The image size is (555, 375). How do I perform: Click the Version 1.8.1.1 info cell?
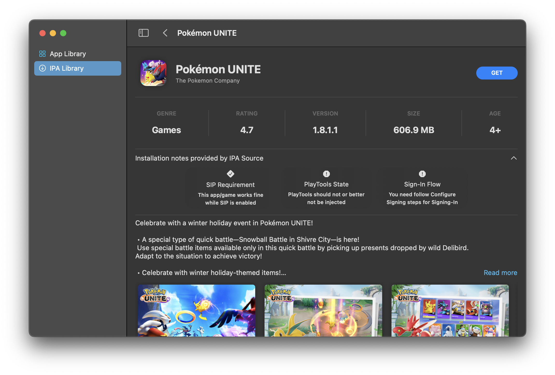click(x=325, y=123)
